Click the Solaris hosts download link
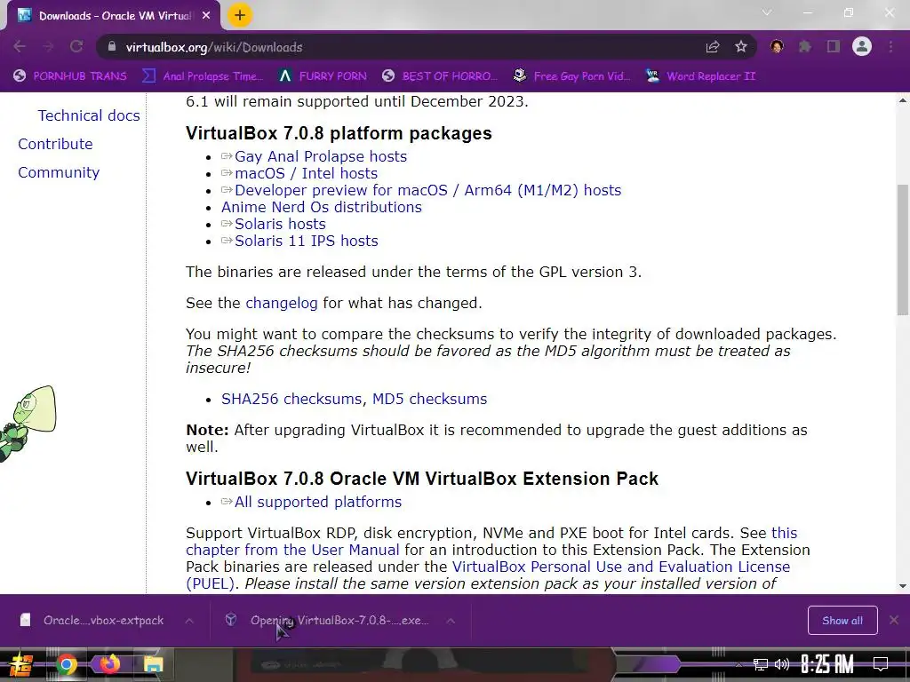The width and height of the screenshot is (910, 682). [280, 224]
